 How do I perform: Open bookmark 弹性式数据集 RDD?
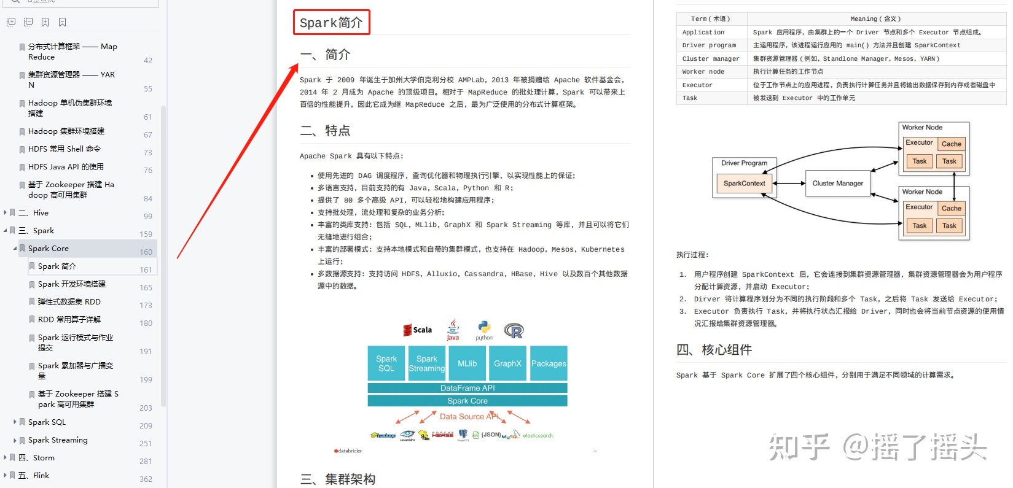[69, 301]
